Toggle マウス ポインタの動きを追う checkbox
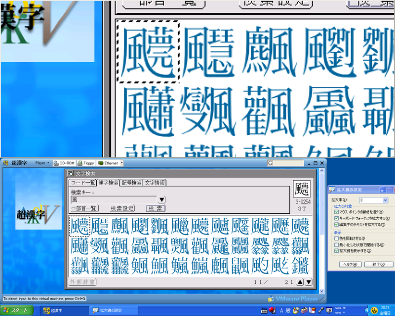This screenshot has width=395, height=316. tap(336, 211)
